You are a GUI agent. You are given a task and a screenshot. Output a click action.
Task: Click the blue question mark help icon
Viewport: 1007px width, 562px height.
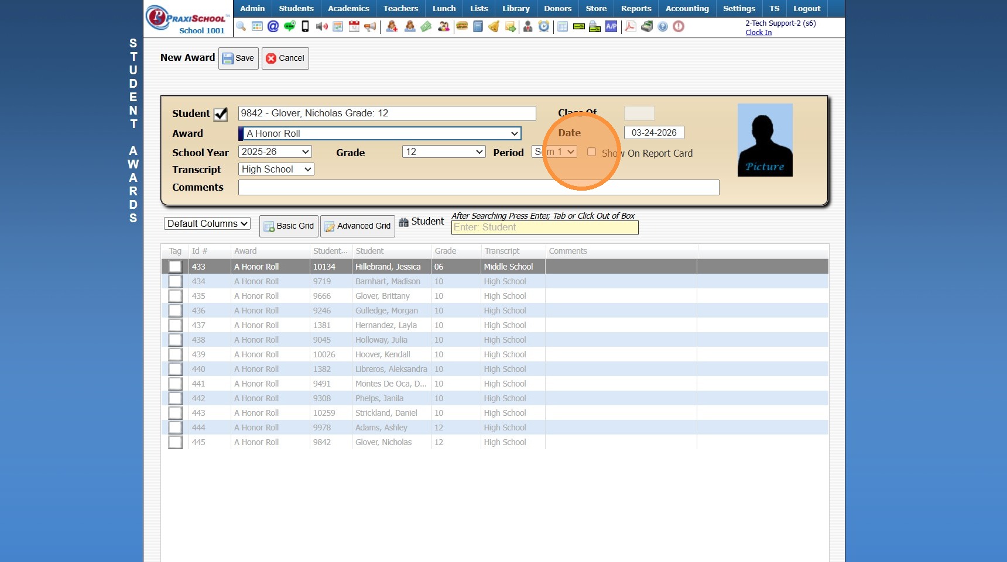(x=663, y=26)
